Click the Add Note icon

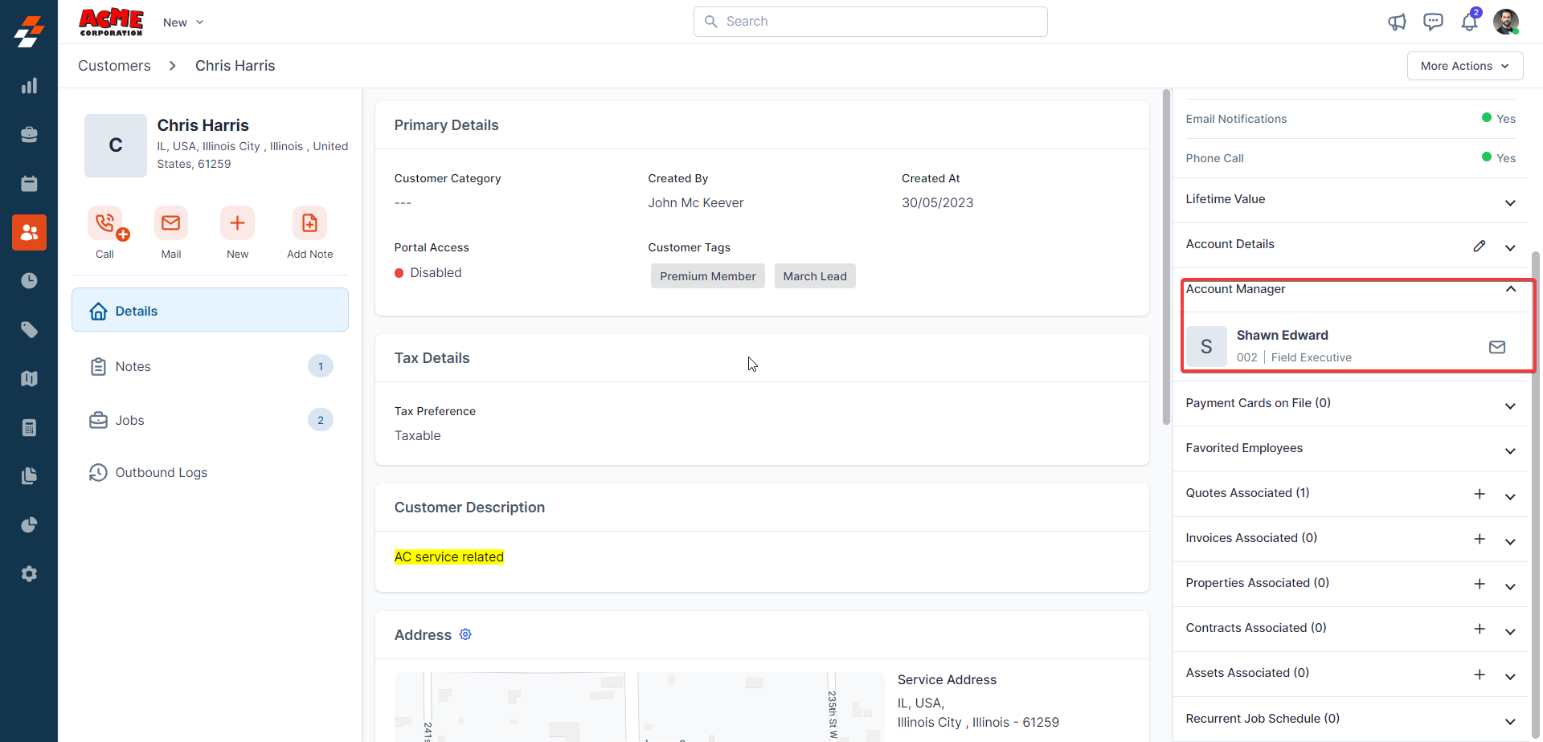pos(309,223)
